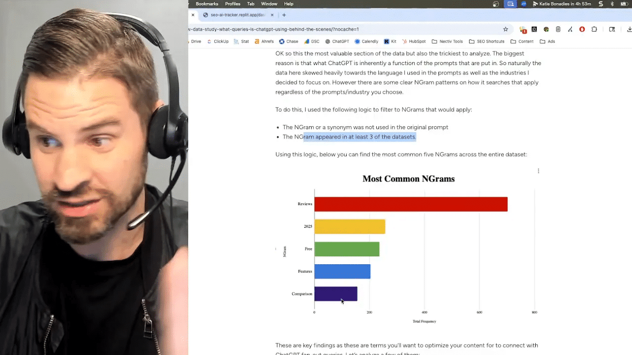Open the three-dot menu above the NGrams chart
This screenshot has width=632, height=355.
538,171
